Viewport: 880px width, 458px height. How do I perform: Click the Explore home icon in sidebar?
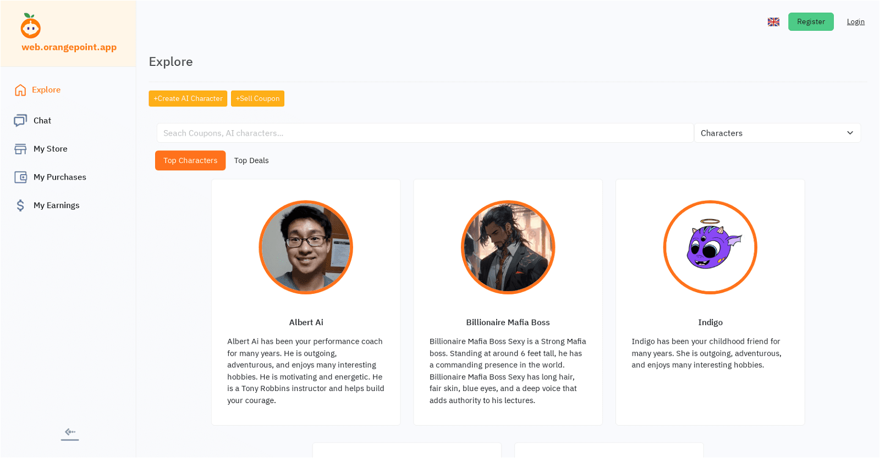pos(20,90)
